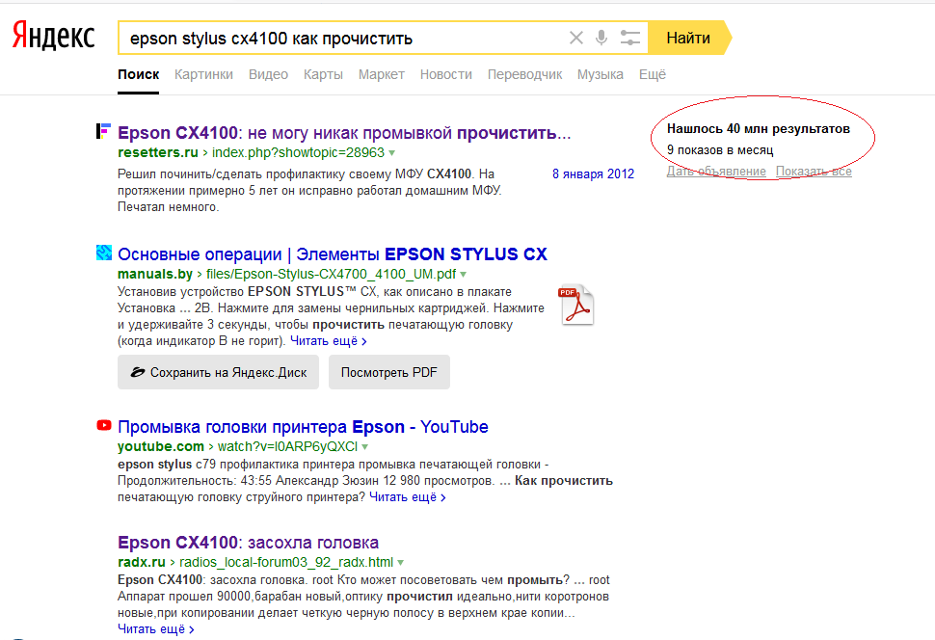The height and width of the screenshot is (640, 935).
Task: Open the Видео tab
Action: pos(268,74)
